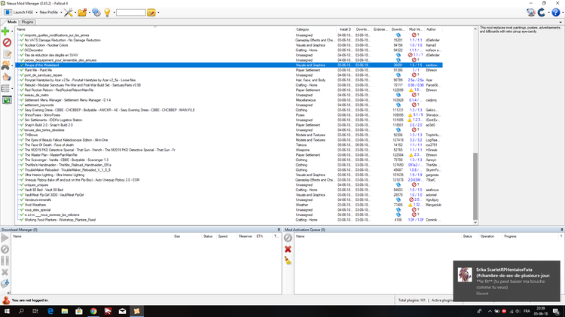Open dropdown arrow next to New Profile
The height and width of the screenshot is (317, 565).
tap(61, 13)
